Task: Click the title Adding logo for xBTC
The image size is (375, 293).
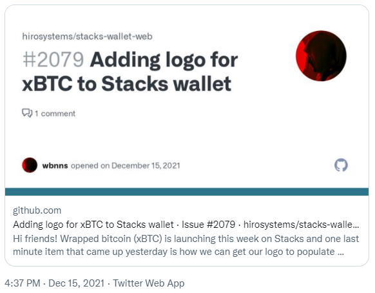Action: (x=164, y=60)
